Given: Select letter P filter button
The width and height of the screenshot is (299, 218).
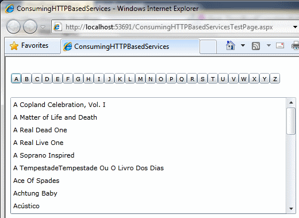Looking at the screenshot, I should [171, 79].
